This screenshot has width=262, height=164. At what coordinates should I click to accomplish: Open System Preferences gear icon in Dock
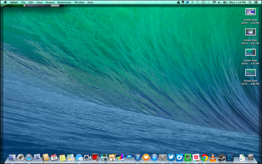(x=162, y=158)
